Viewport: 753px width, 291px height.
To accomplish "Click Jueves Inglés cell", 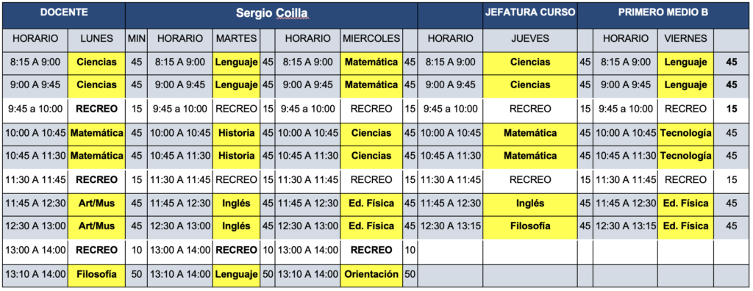I will coord(530,203).
